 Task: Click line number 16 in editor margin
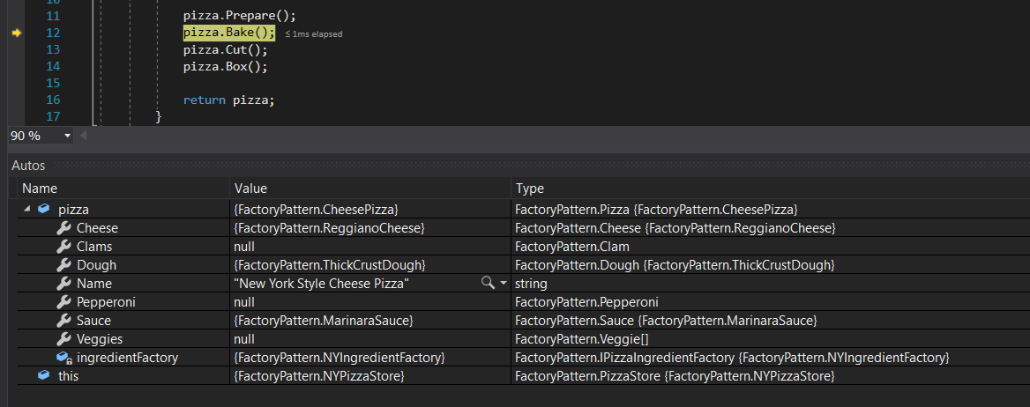(x=53, y=100)
